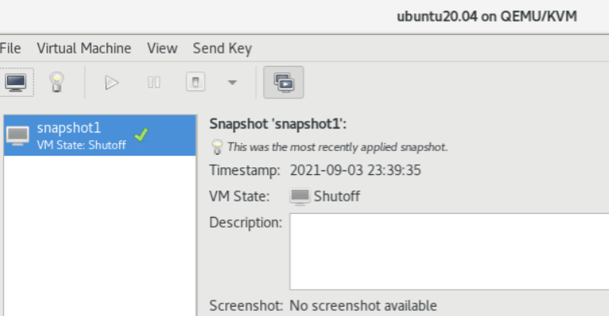Open the shutdown options dropdown arrow
The image size is (609, 316).
[x=231, y=81]
